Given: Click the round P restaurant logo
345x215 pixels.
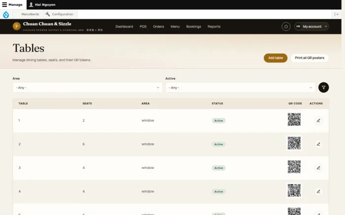Looking at the screenshot, I should click(x=17, y=27).
